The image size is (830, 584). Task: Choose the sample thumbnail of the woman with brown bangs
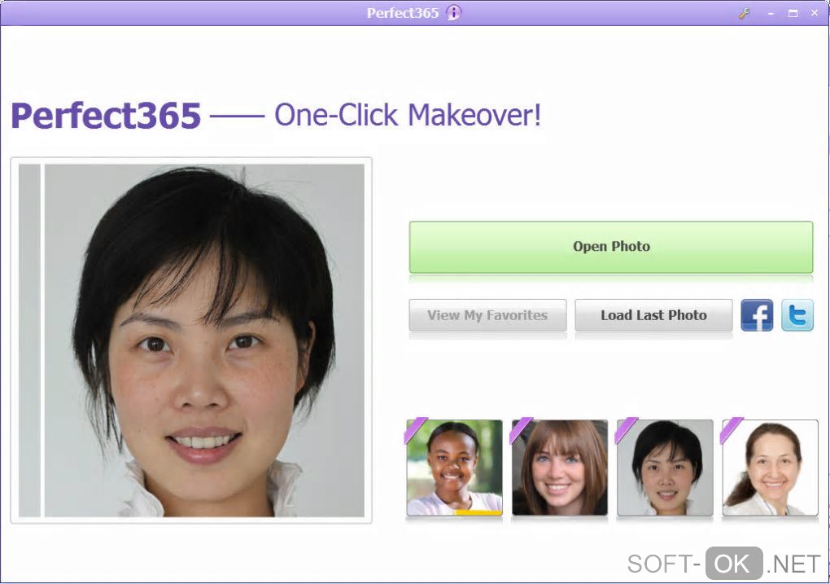pos(560,468)
